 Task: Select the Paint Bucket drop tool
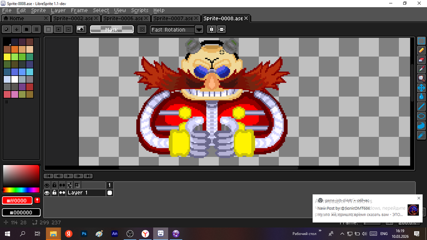click(x=421, y=97)
